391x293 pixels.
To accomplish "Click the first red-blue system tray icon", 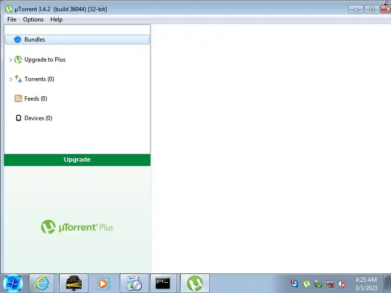I will [x=294, y=284].
